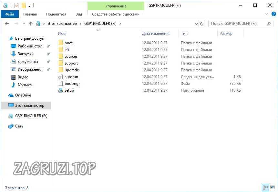Sort by the Размер column header
278x192 pixels.
coord(226,34)
